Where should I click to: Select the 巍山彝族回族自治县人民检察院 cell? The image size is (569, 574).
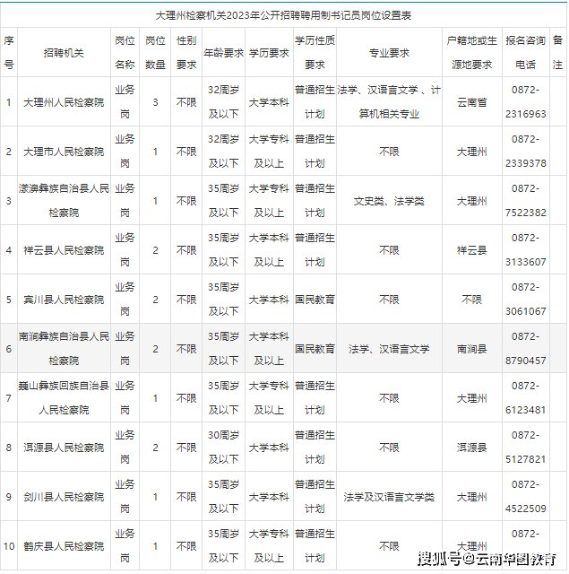[64, 398]
